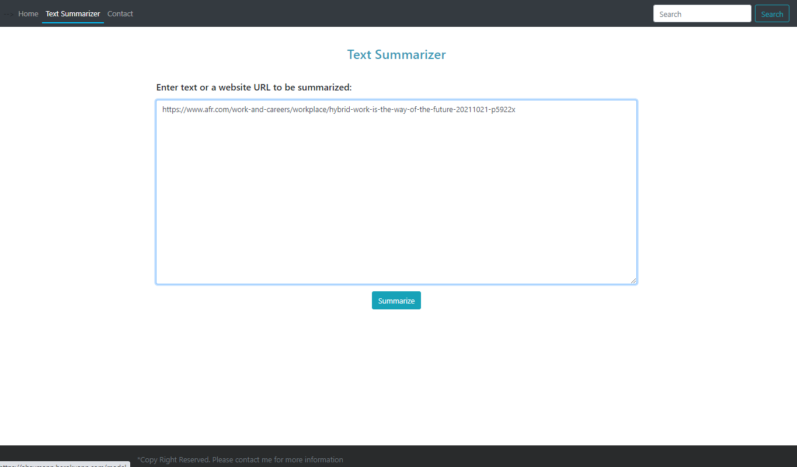Focus the text area containing the afr.com URL
The width and height of the screenshot is (797, 467).
pyautogui.click(x=396, y=192)
